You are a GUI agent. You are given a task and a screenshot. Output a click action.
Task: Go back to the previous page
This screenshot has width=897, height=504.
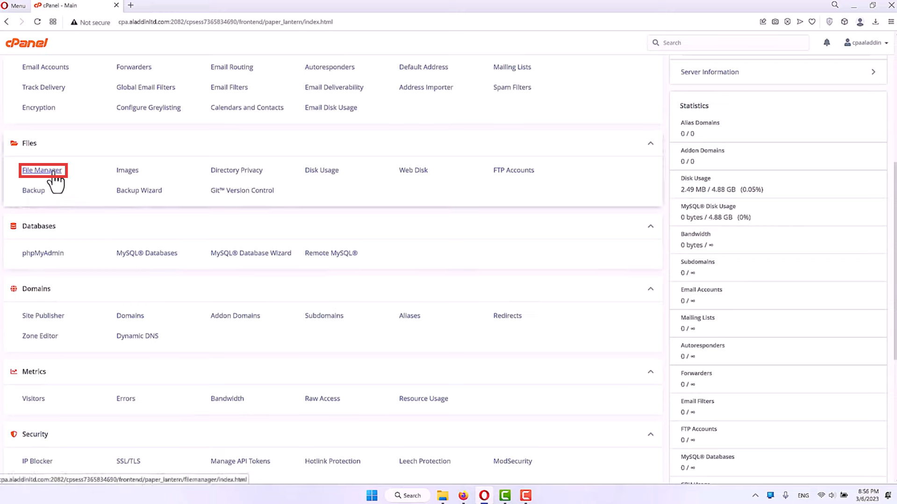click(7, 22)
